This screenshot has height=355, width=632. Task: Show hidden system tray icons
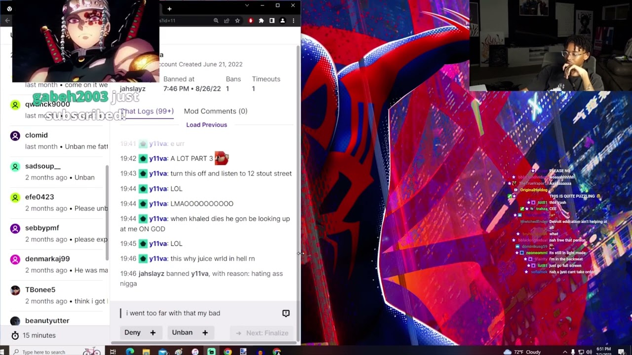click(565, 352)
